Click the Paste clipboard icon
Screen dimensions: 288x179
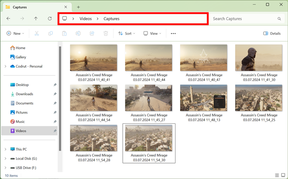64,33
